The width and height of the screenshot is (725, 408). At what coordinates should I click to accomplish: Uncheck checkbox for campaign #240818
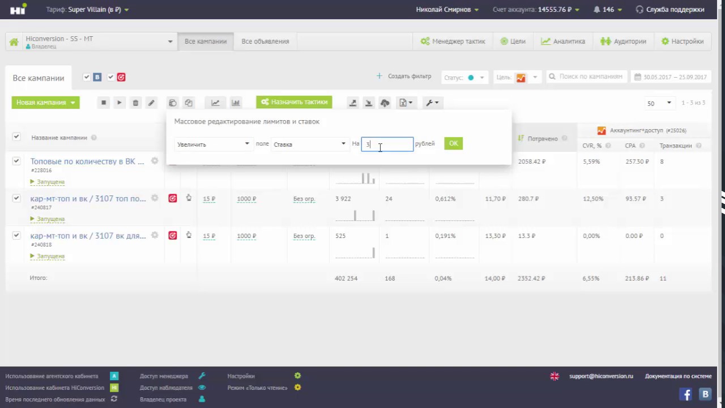[16, 235]
